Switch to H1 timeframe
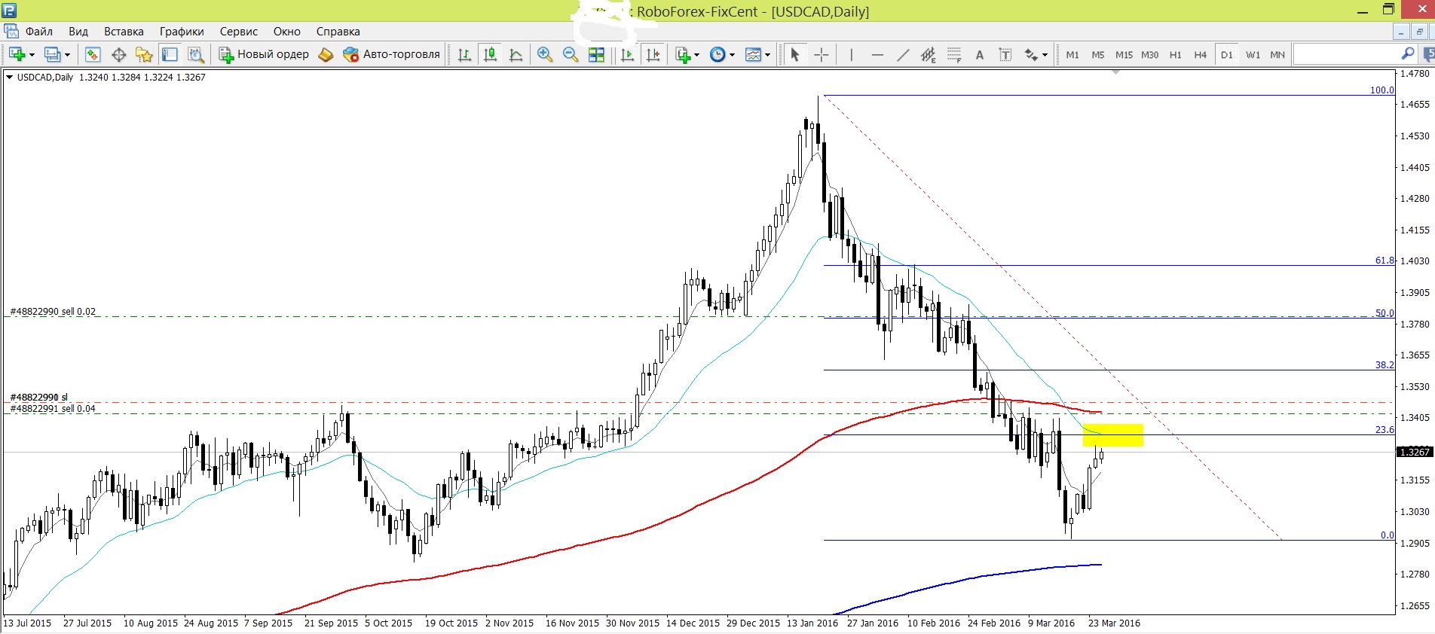 [x=1176, y=54]
